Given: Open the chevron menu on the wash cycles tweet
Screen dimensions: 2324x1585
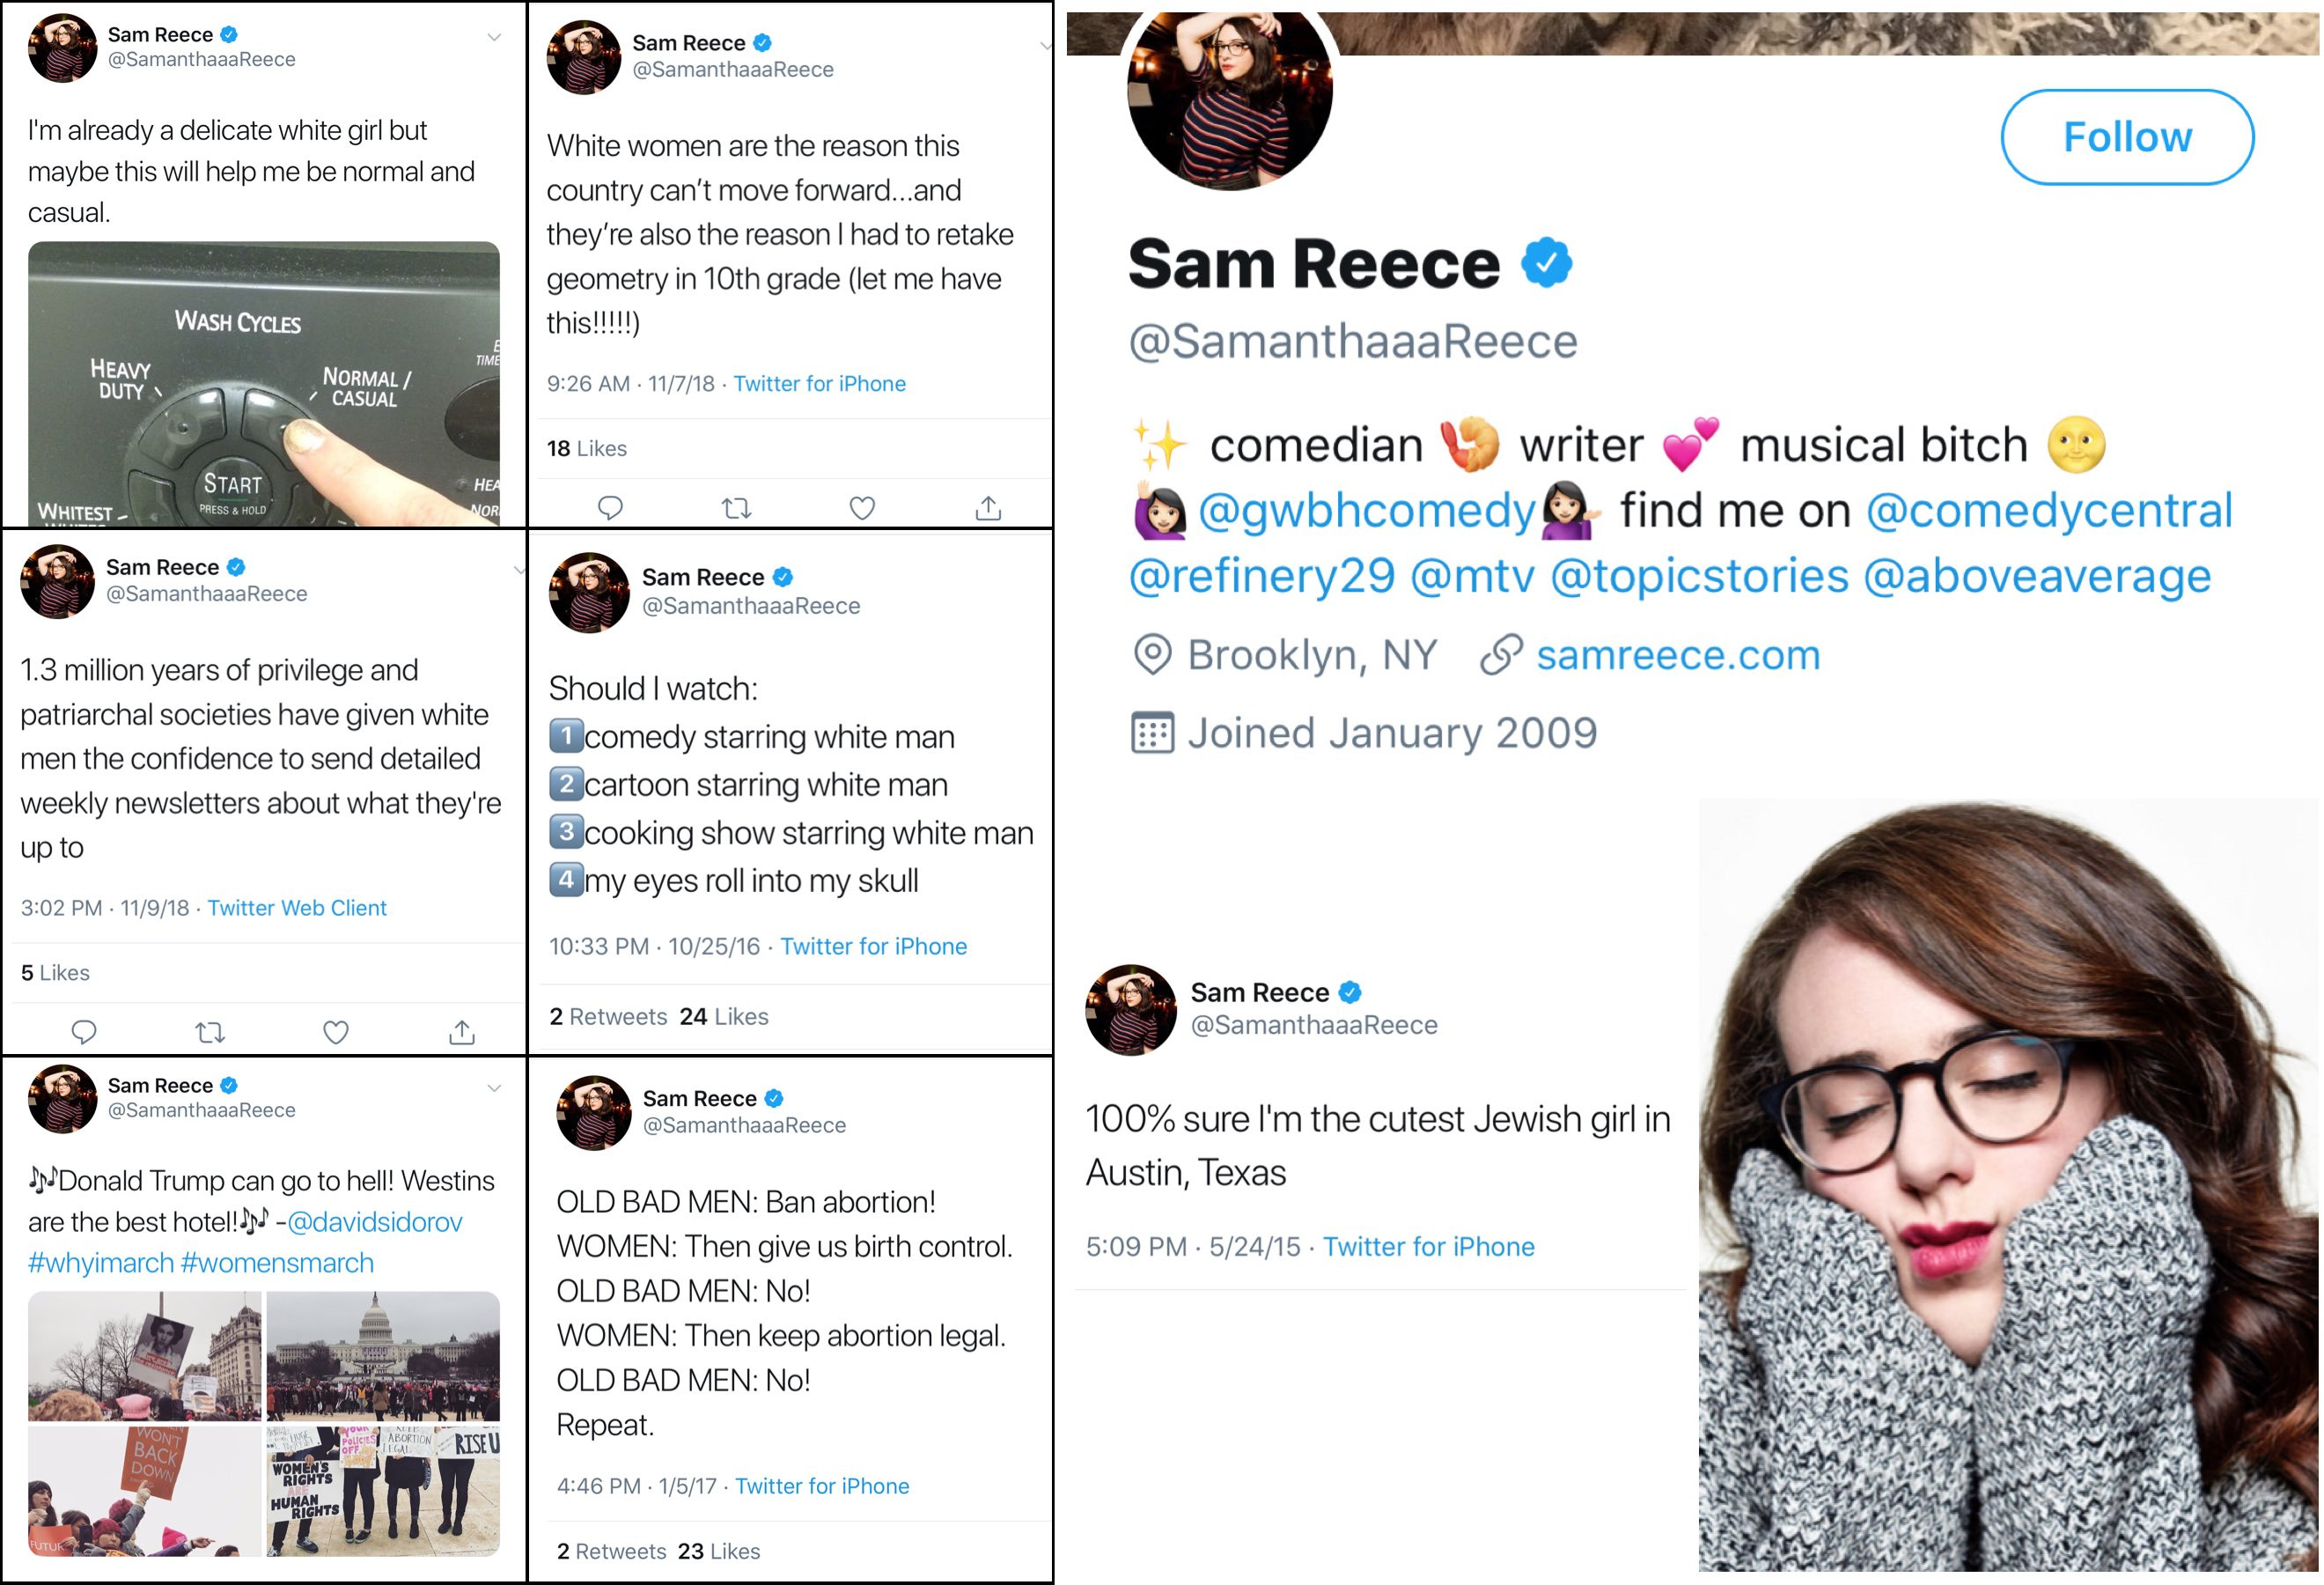Looking at the screenshot, I should (x=494, y=38).
